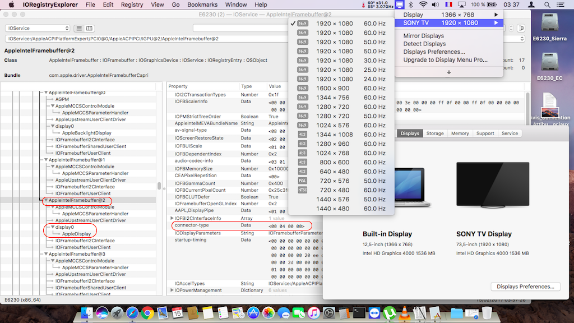Click the Displays Preferences button
The image size is (574, 323).
[525, 286]
